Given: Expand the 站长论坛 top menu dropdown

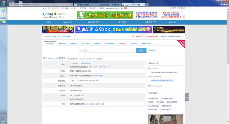Looking at the screenshot, I should 56,8.
